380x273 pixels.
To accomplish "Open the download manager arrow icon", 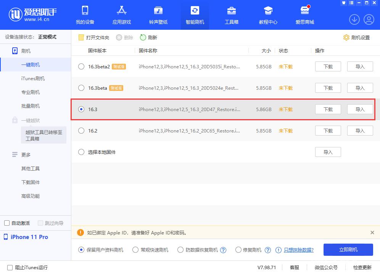I will click(x=354, y=19).
